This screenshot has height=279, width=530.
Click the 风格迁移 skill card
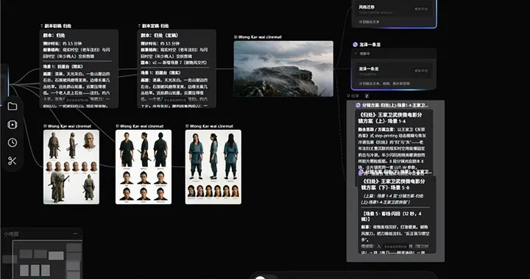394,10
